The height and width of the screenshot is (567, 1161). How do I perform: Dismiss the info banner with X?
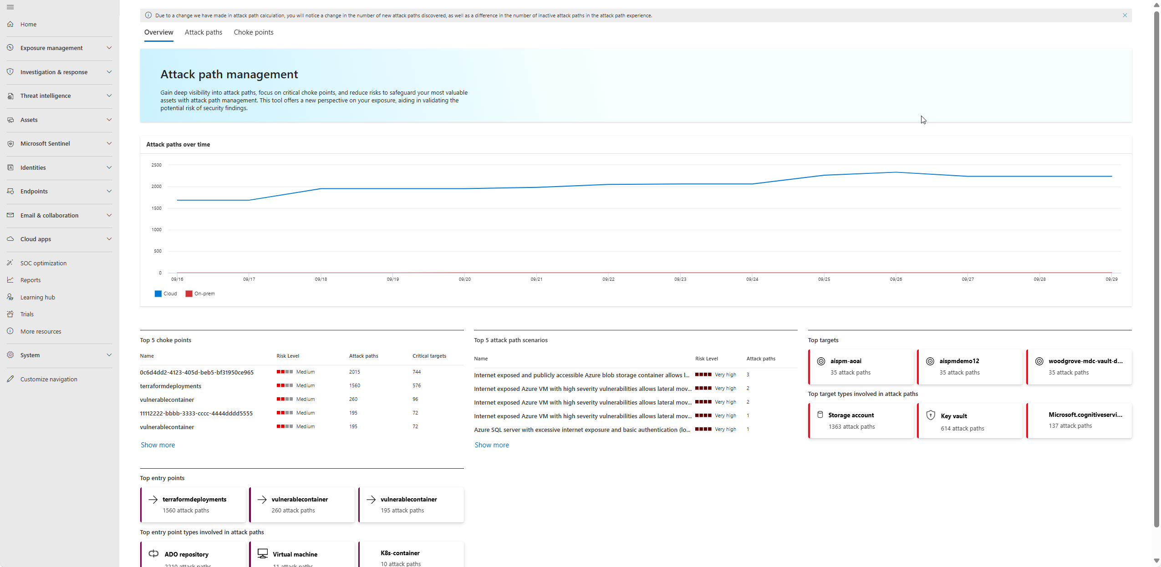[x=1125, y=15]
